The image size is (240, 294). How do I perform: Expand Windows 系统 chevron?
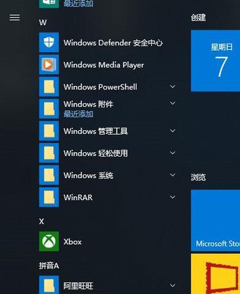click(x=172, y=175)
